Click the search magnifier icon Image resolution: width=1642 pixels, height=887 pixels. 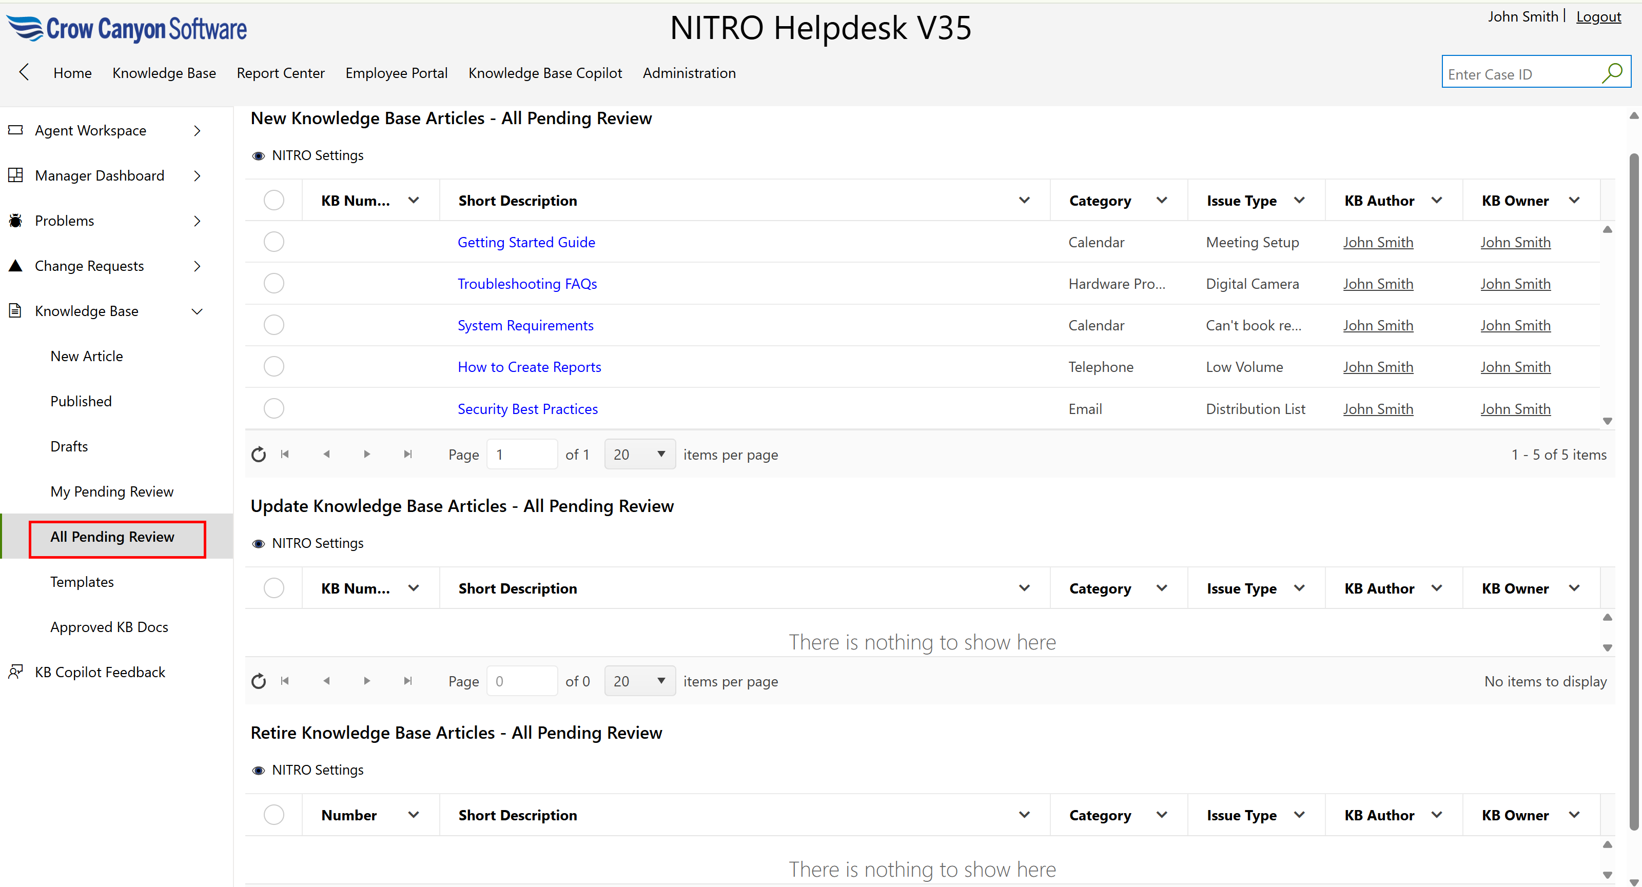(x=1611, y=73)
